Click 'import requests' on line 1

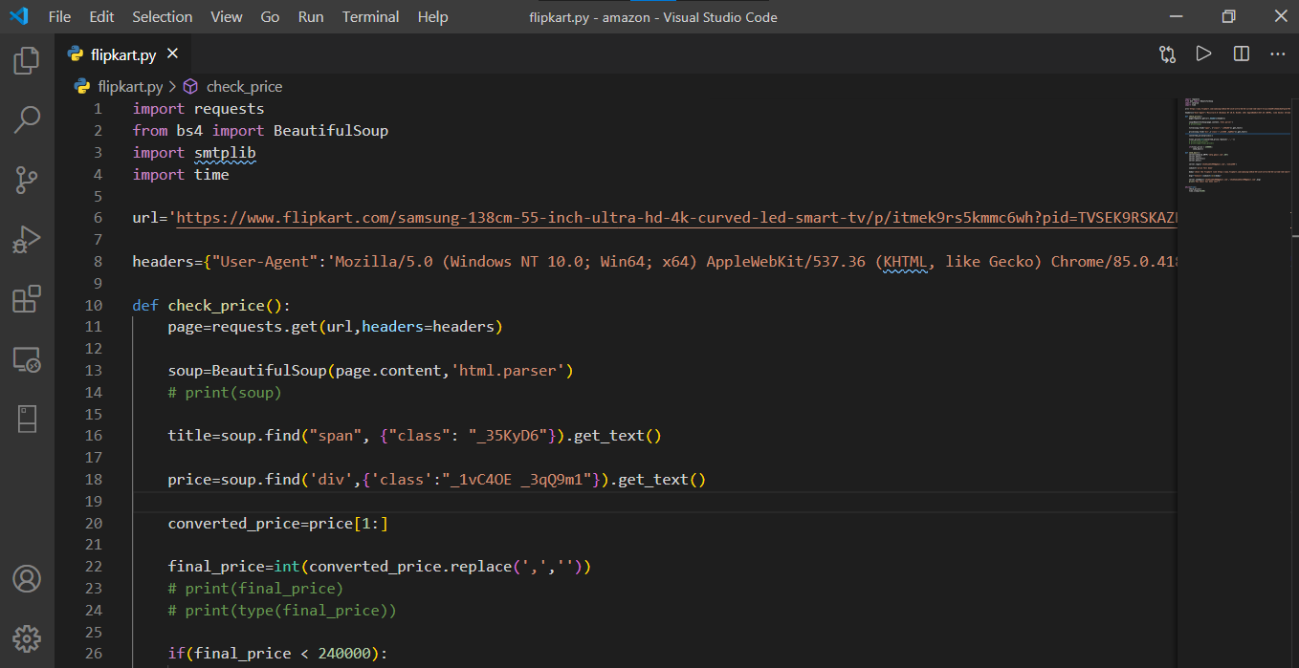pos(198,109)
